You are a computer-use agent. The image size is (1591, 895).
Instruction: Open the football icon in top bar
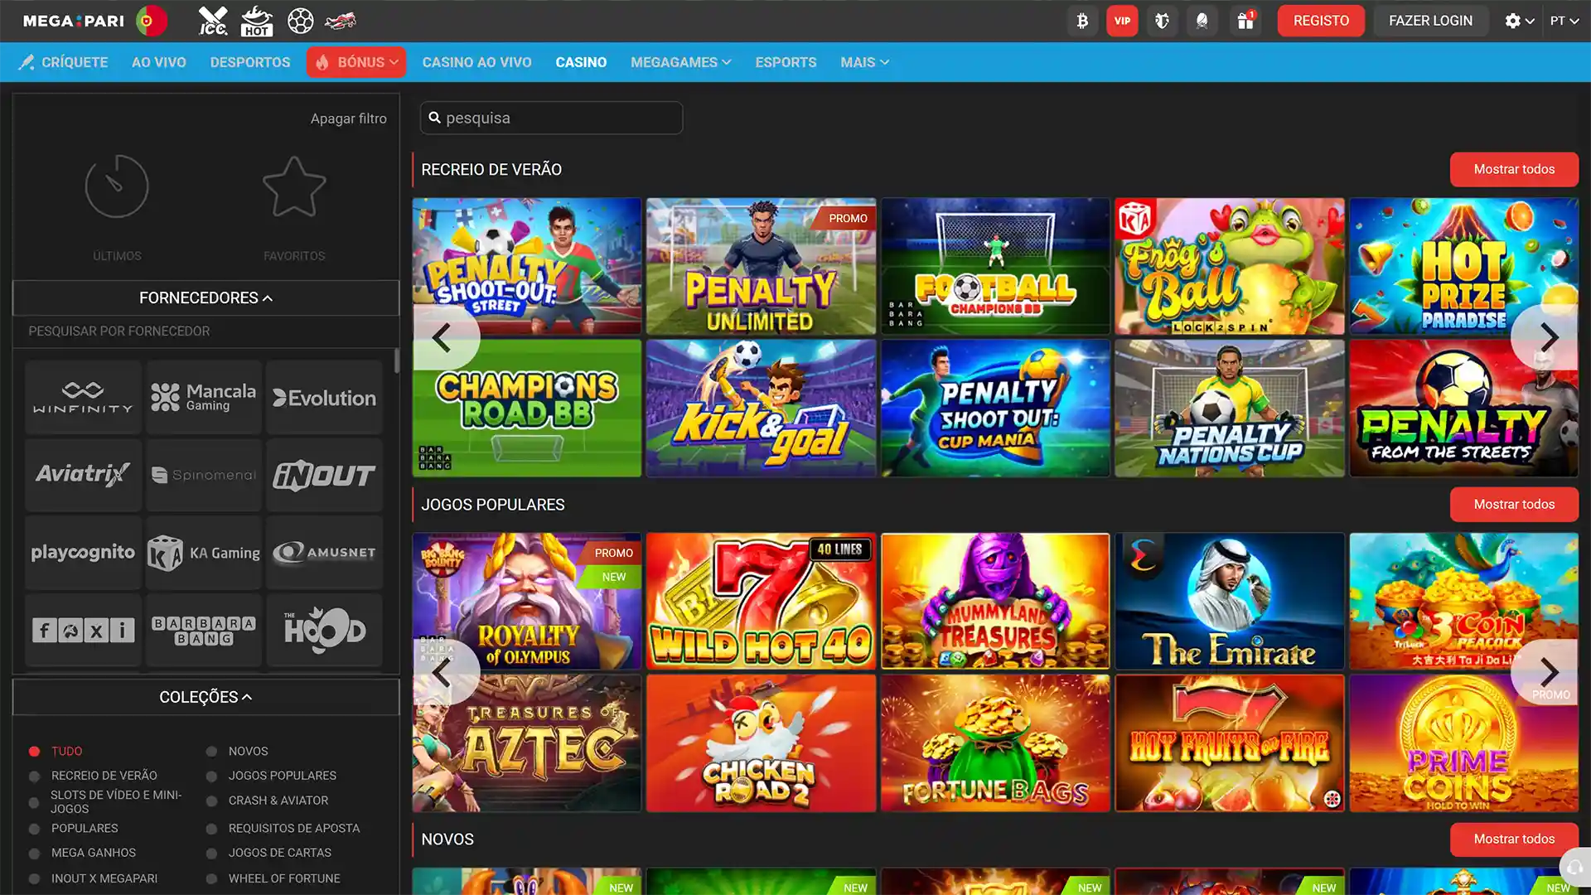[x=300, y=21]
